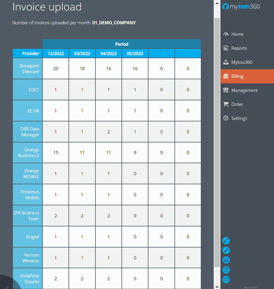This screenshot has height=289, width=274.
Task: Click Bouygues Telecom 03/2023 value 18
Action: coord(82,68)
